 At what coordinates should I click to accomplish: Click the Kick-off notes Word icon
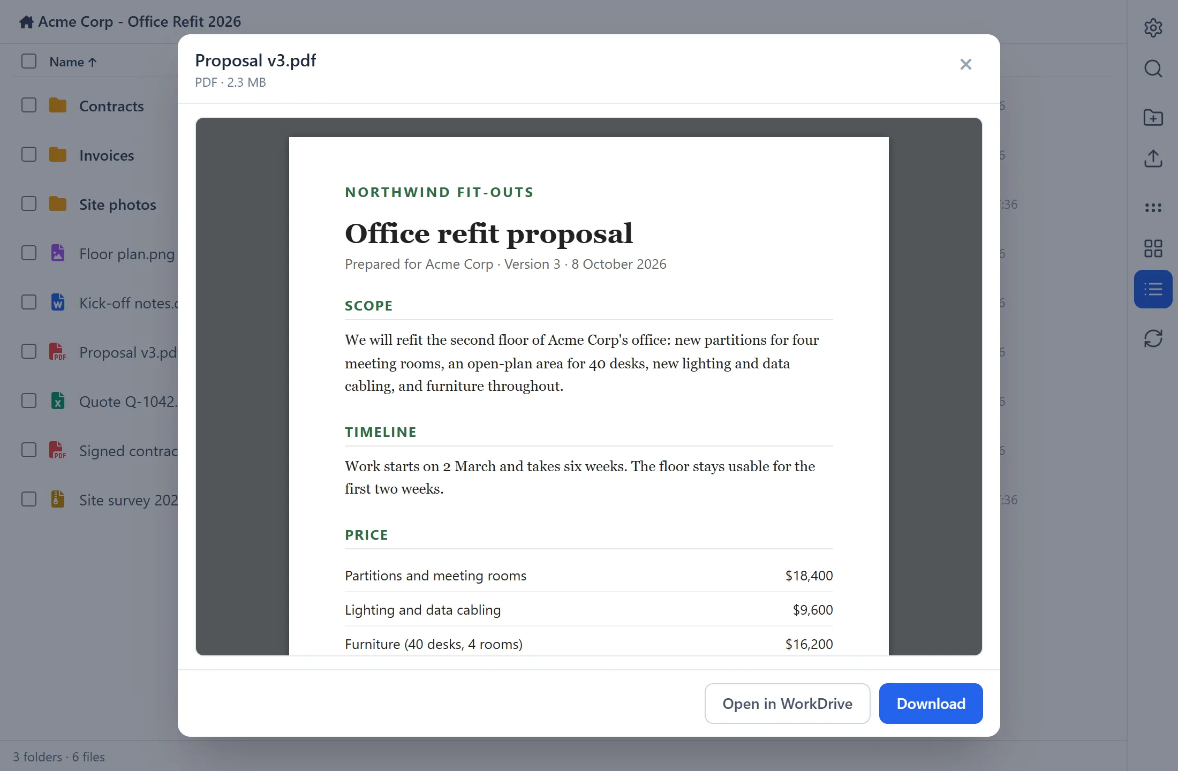coord(58,302)
